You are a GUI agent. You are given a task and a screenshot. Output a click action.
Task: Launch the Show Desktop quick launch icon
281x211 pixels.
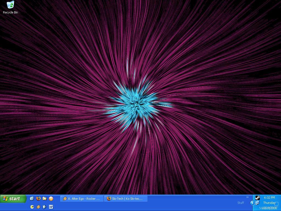coord(32,198)
